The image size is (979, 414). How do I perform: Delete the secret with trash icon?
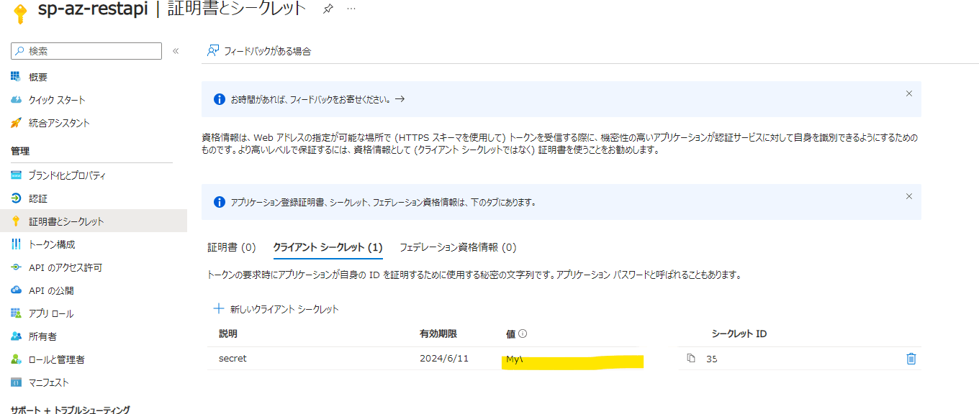[x=911, y=358]
